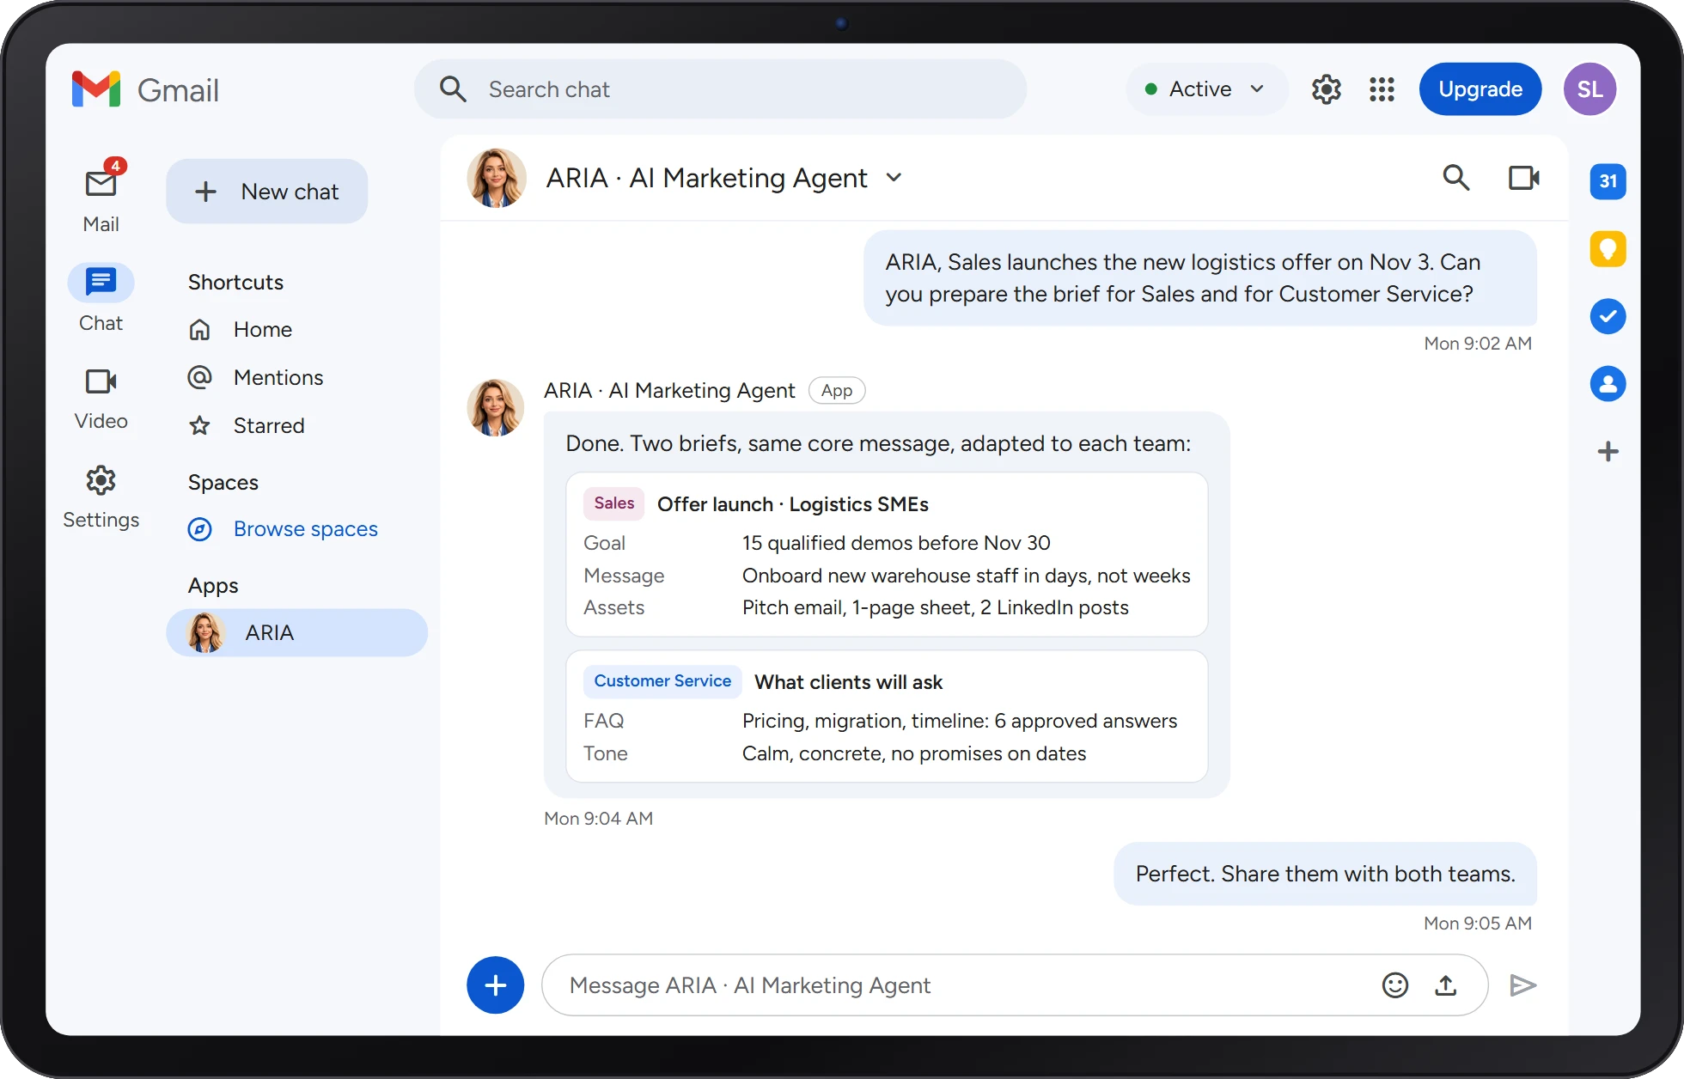This screenshot has width=1684, height=1079.
Task: Click 'Offer launch · Logistics SMEs' title
Action: click(x=793, y=504)
